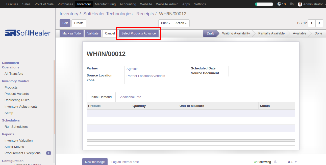Open Stock Moves report
This screenshot has width=326, height=165.
click(x=14, y=147)
